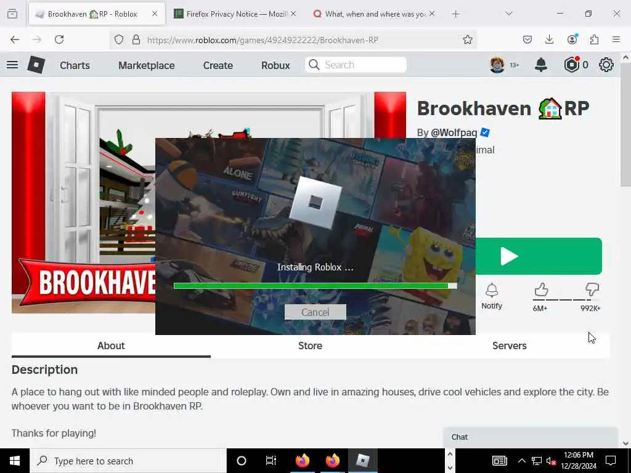Viewport: 631px width, 473px height.
Task: View site security lock info
Action: [136, 39]
